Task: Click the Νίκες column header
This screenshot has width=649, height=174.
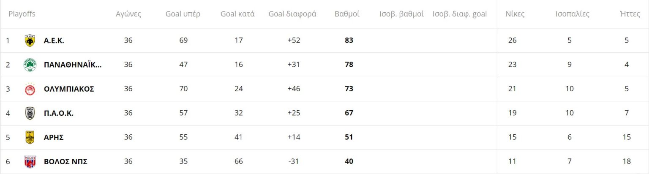Action: [515, 14]
